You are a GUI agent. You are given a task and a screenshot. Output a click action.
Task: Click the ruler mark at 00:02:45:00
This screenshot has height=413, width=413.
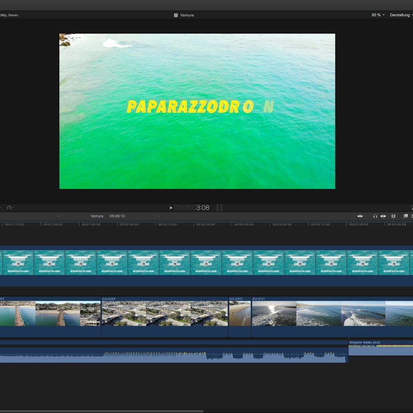244,224
